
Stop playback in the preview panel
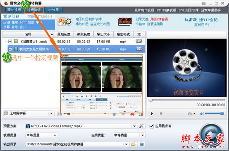click(x=161, y=113)
